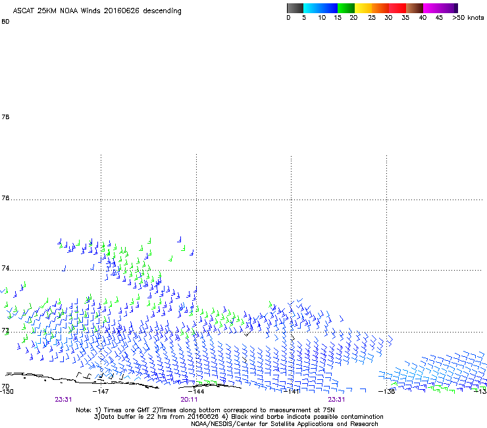Click the 72 latitude axis label
Screen dimensions: 487x428
[x=5, y=331]
